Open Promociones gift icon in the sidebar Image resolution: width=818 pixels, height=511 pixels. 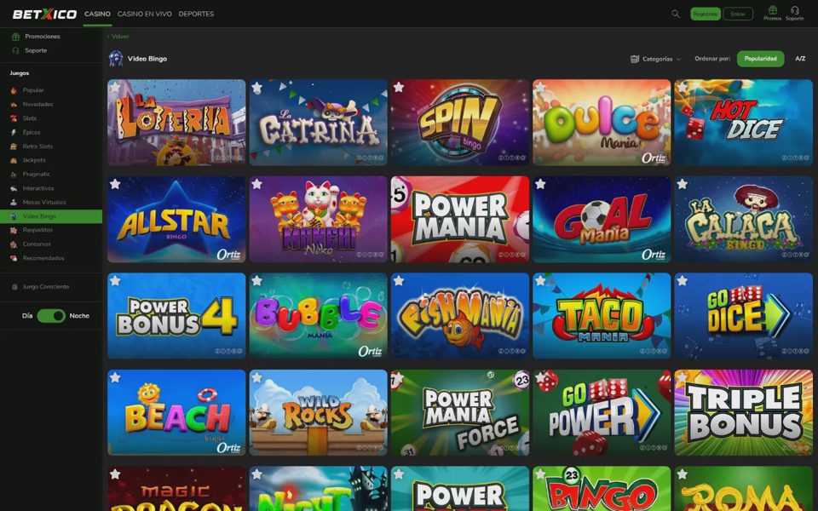[15, 37]
